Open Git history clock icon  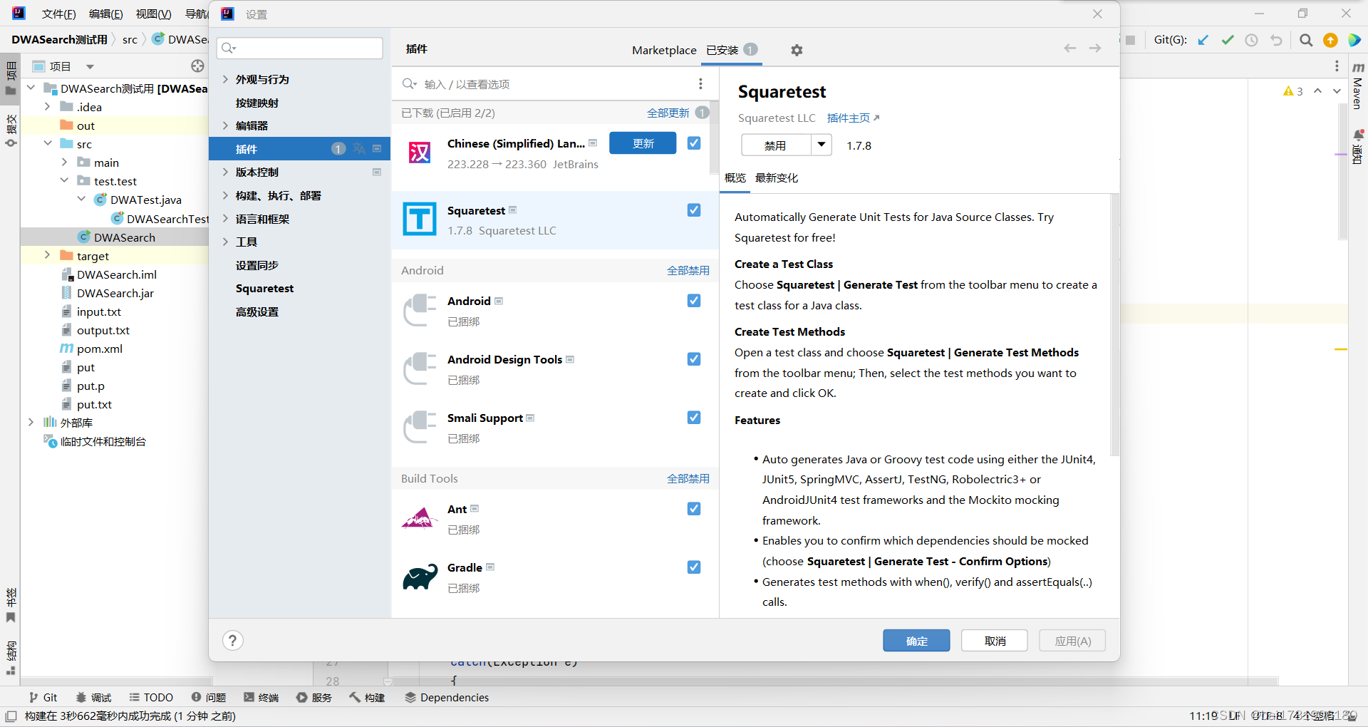pyautogui.click(x=1251, y=40)
